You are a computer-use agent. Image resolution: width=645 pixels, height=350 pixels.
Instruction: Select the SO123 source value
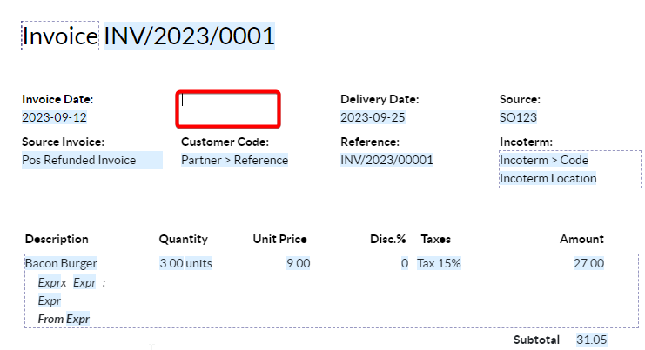pyautogui.click(x=518, y=117)
